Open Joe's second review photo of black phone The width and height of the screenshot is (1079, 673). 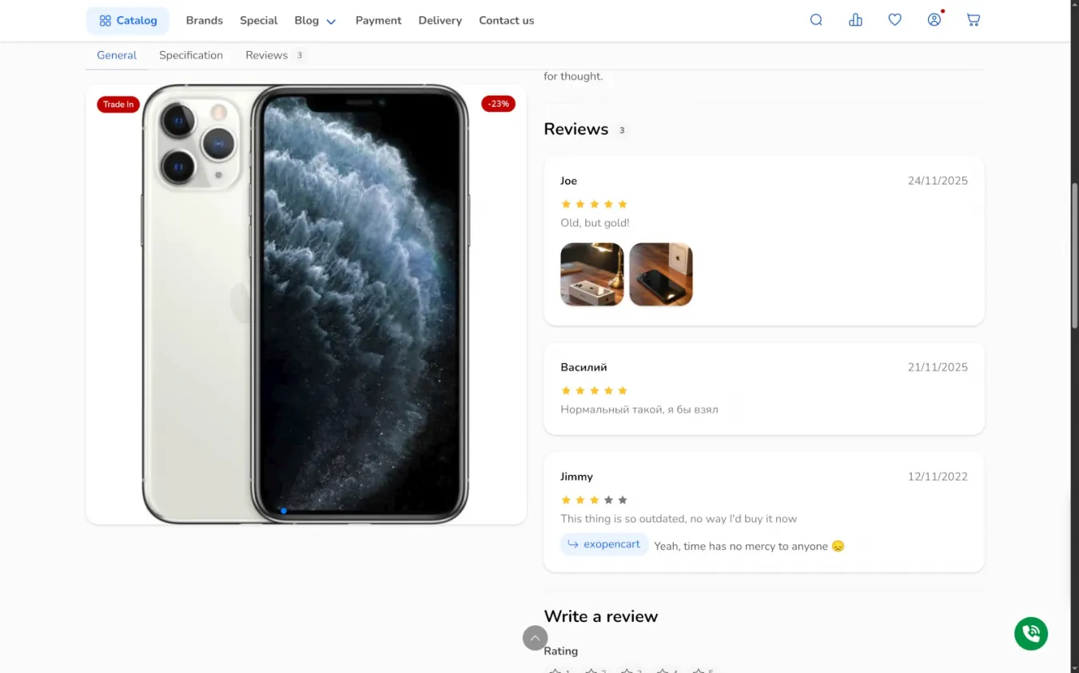click(661, 275)
